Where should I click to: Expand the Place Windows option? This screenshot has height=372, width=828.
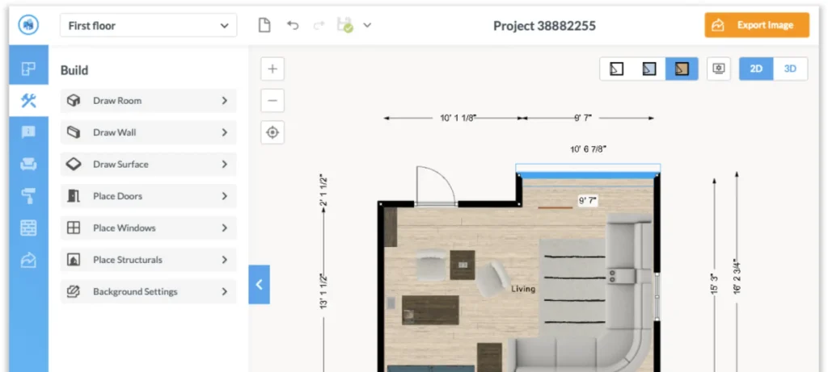point(149,228)
